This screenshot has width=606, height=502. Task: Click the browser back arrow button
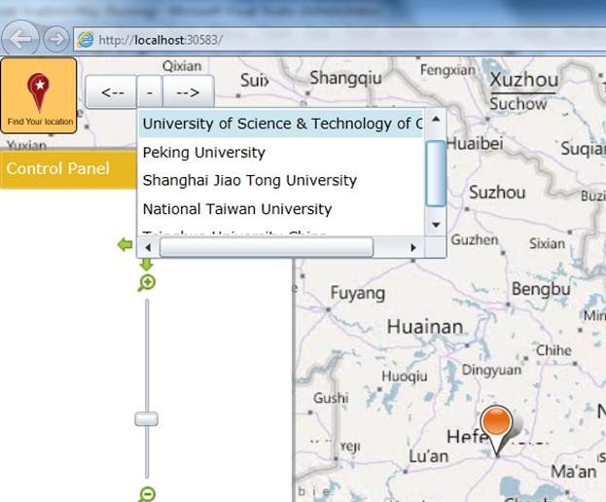(23, 39)
